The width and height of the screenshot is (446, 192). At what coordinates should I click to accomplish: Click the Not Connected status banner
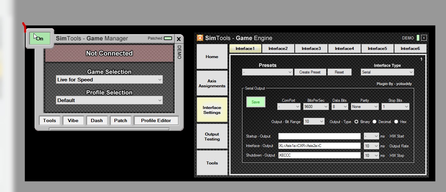[109, 53]
